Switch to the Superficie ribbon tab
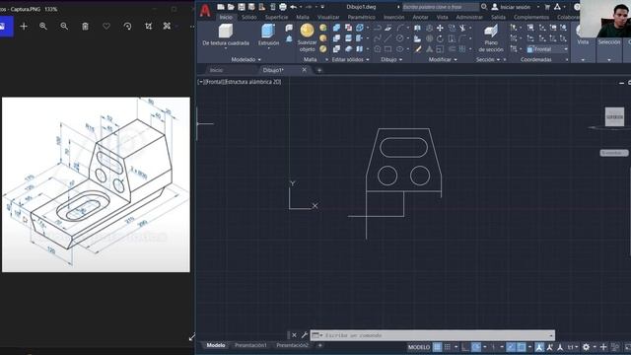631x355 pixels. click(276, 18)
